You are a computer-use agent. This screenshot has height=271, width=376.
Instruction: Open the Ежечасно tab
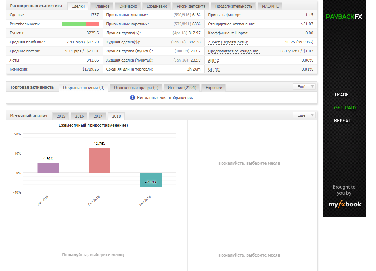click(128, 6)
